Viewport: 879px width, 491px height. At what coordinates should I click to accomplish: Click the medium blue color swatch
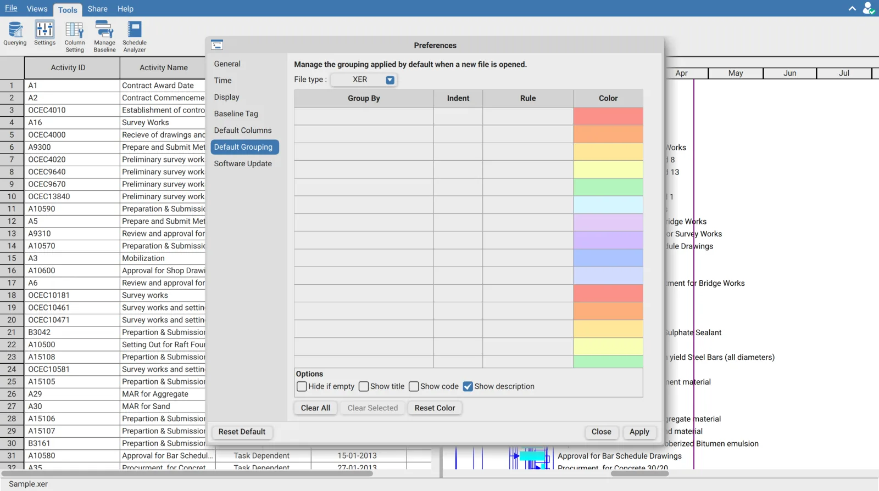(608, 258)
